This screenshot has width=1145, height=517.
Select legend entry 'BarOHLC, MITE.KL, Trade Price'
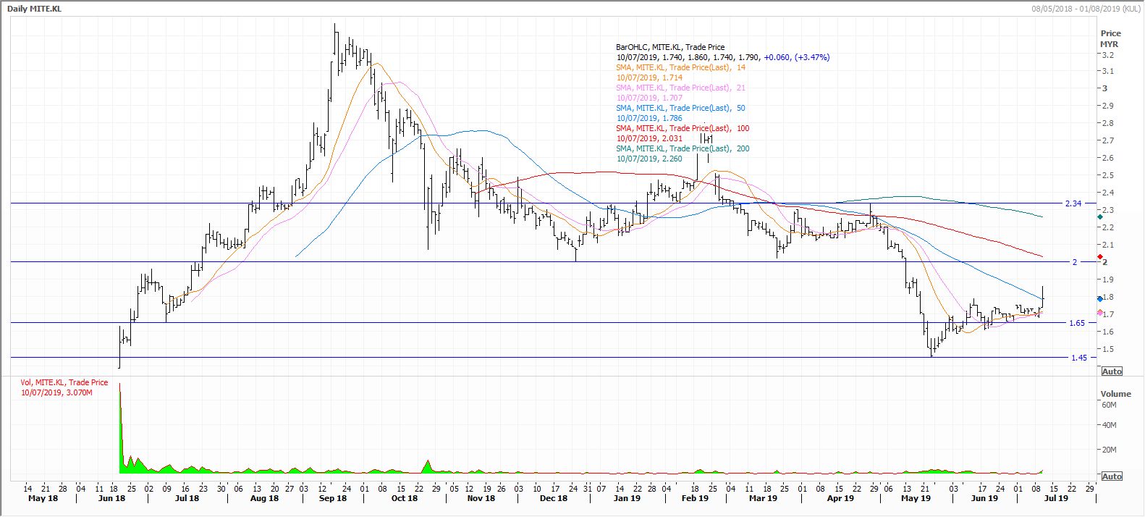(x=670, y=47)
